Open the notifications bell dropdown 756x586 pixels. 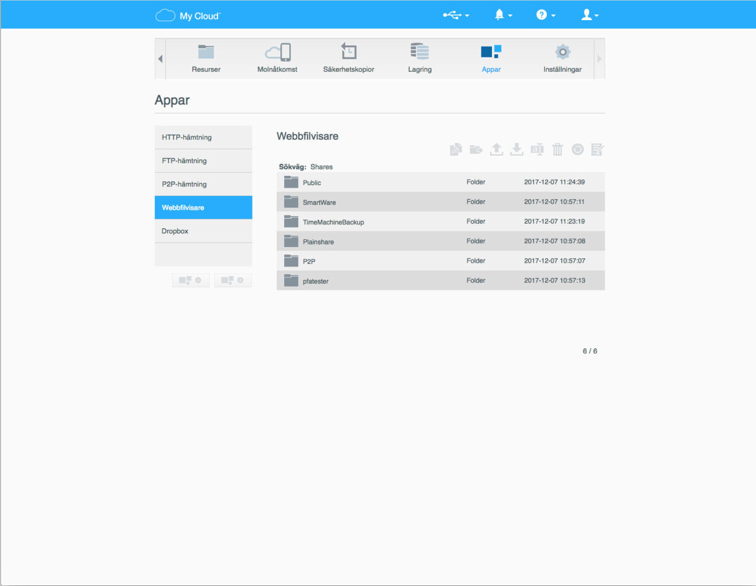tap(503, 16)
